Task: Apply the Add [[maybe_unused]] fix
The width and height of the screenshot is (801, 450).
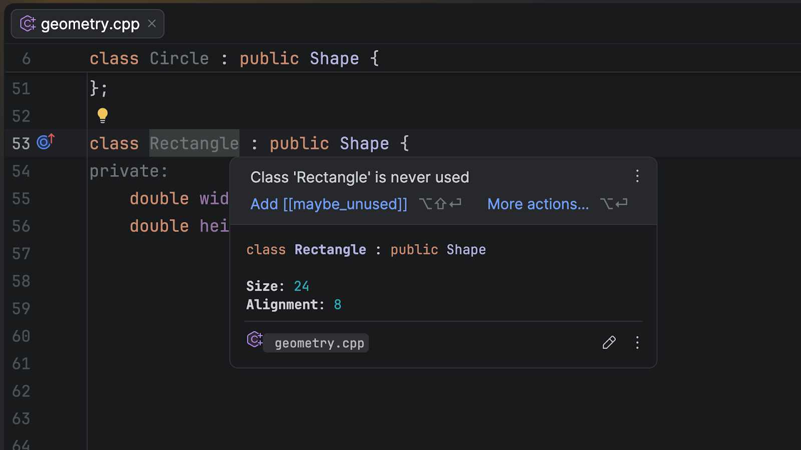Action: pyautogui.click(x=329, y=204)
